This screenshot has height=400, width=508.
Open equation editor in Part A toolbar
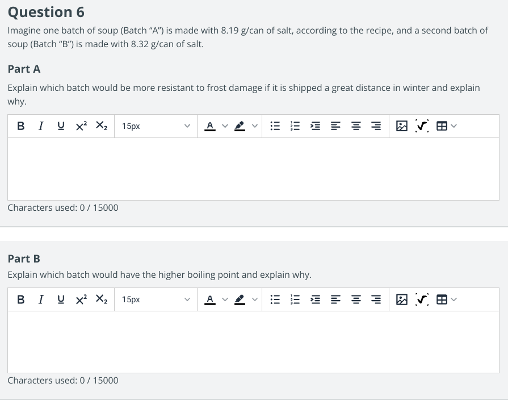tap(422, 126)
